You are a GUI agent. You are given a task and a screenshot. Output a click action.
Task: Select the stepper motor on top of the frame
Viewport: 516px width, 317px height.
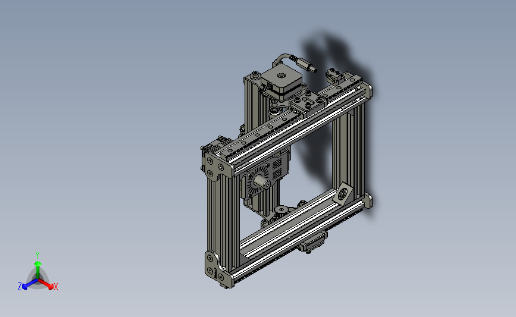pos(282,81)
